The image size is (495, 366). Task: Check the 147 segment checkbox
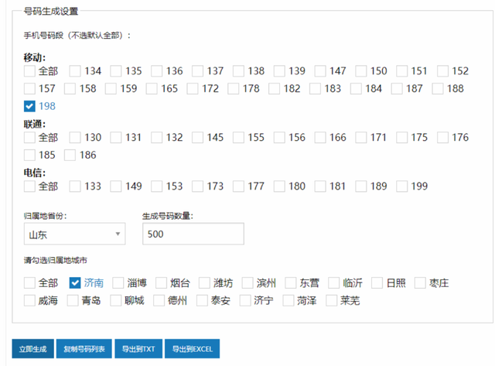319,71
